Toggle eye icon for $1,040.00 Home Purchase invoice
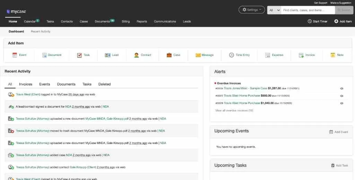Image resolution: width=355 pixels, height=180 pixels. tap(341, 103)
